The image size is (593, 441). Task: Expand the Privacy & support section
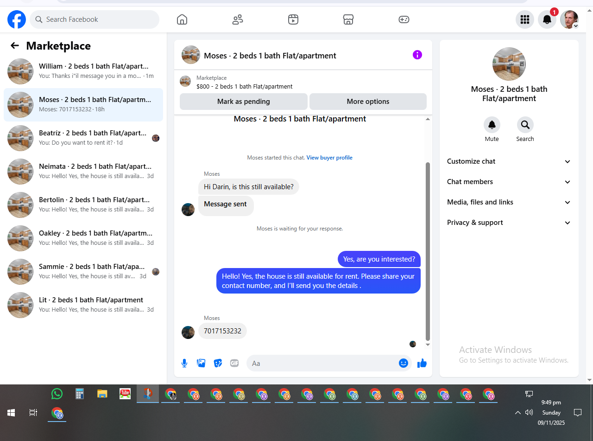pyautogui.click(x=509, y=223)
